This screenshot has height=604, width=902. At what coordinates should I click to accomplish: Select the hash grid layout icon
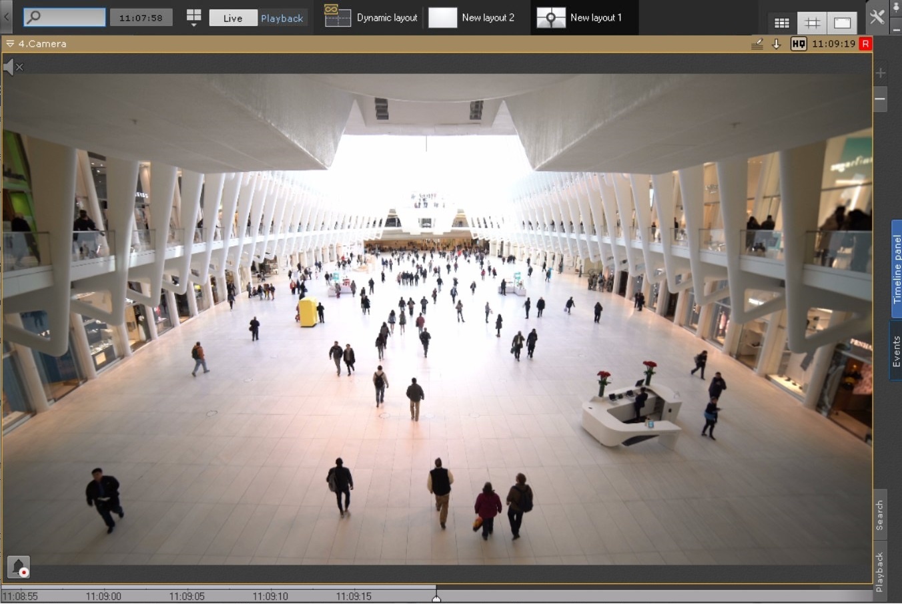(x=812, y=23)
